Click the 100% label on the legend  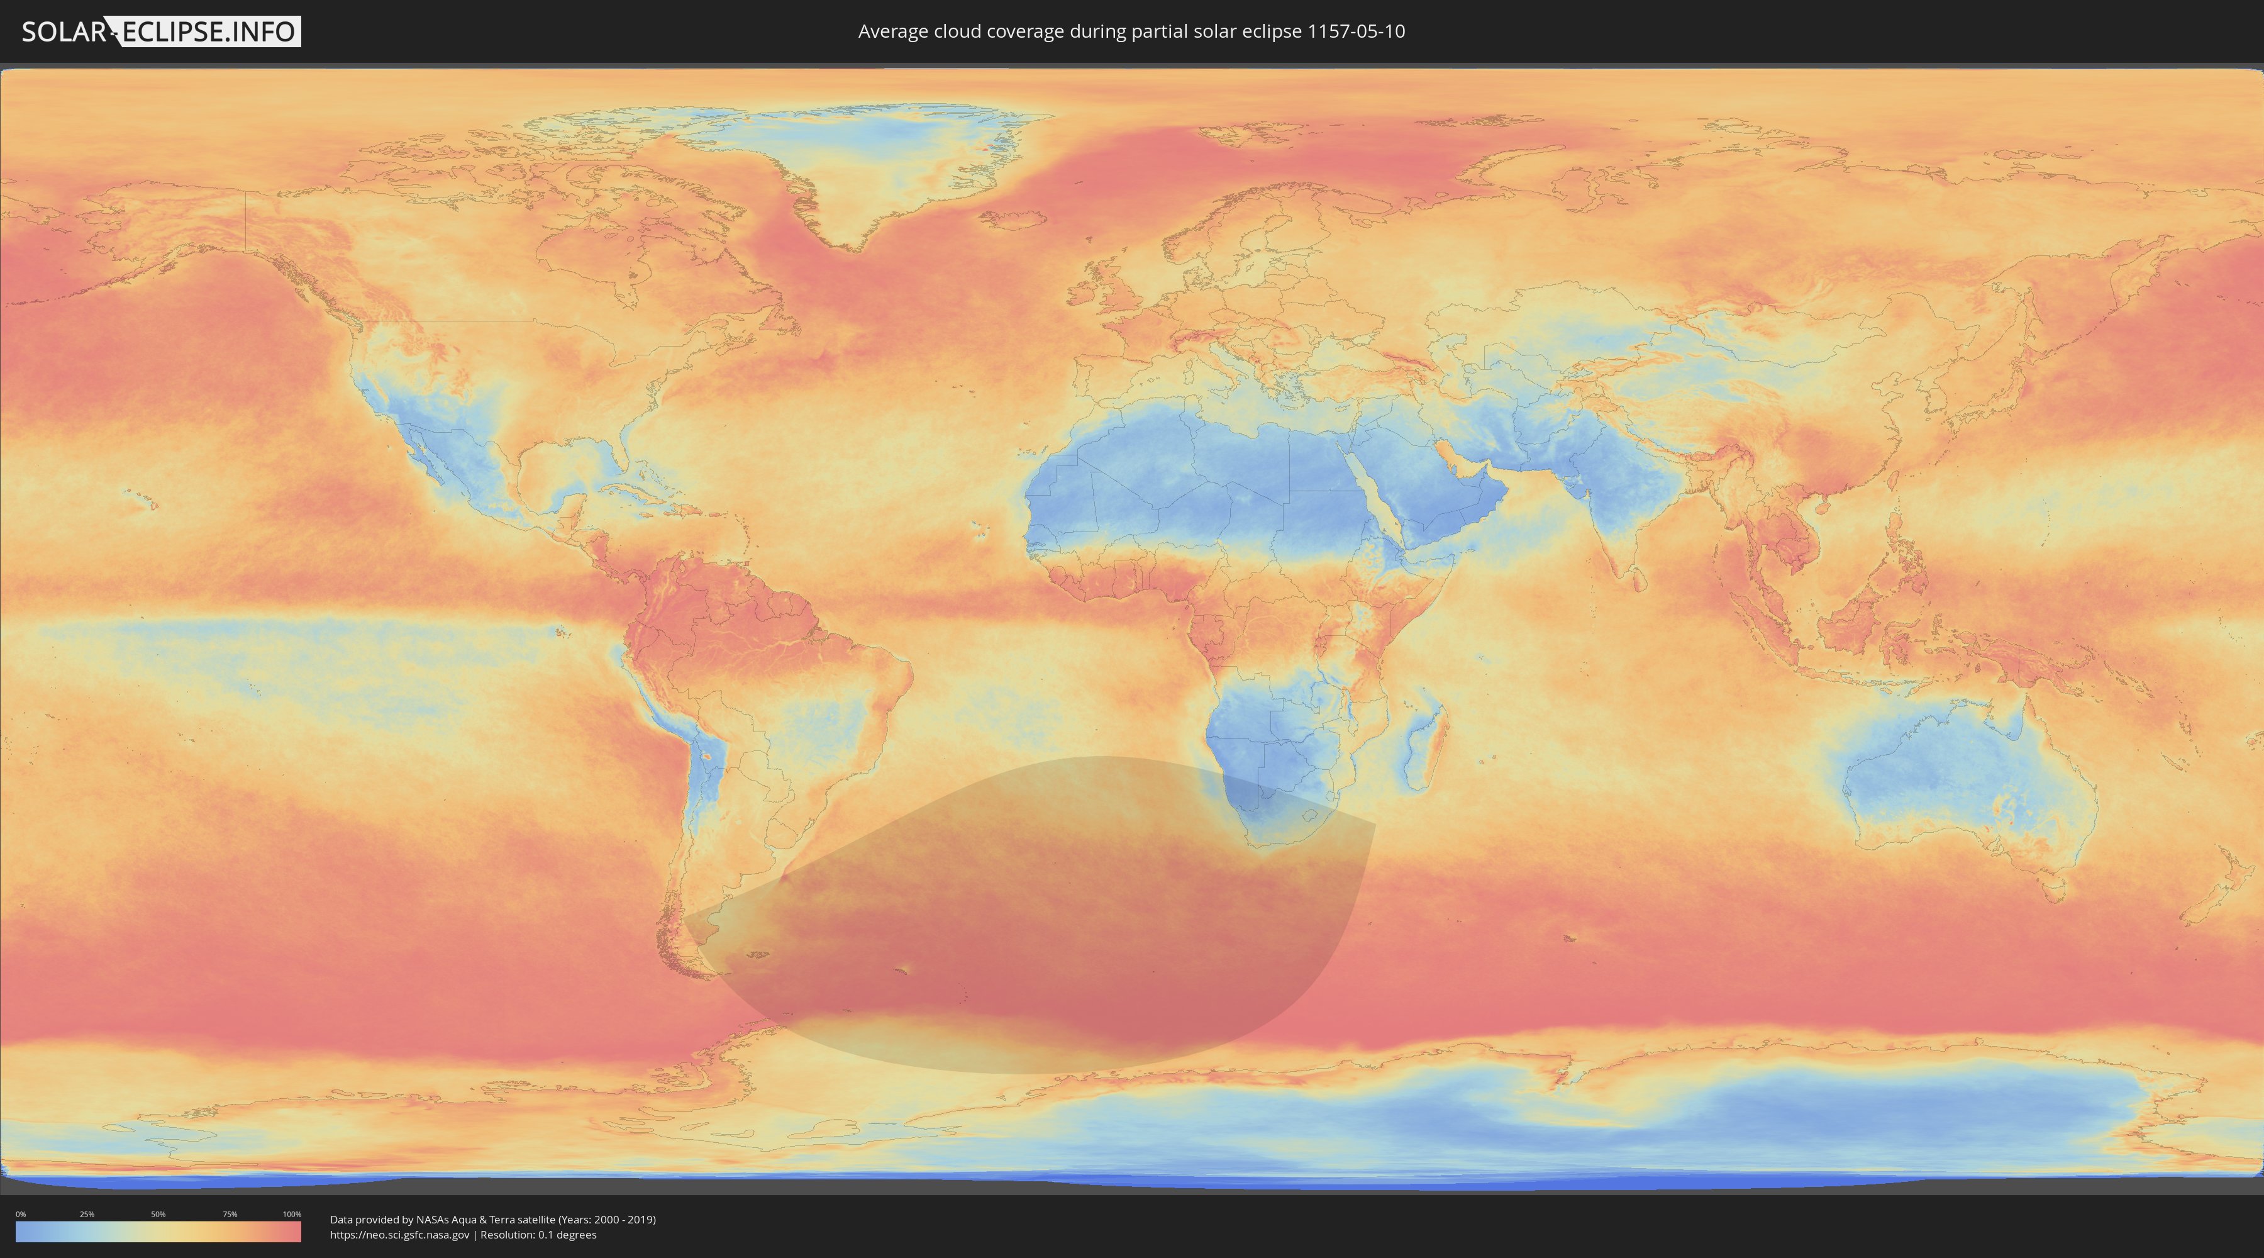292,1214
